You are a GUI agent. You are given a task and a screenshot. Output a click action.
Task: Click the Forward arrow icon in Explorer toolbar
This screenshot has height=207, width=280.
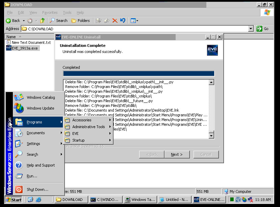click(x=30, y=21)
